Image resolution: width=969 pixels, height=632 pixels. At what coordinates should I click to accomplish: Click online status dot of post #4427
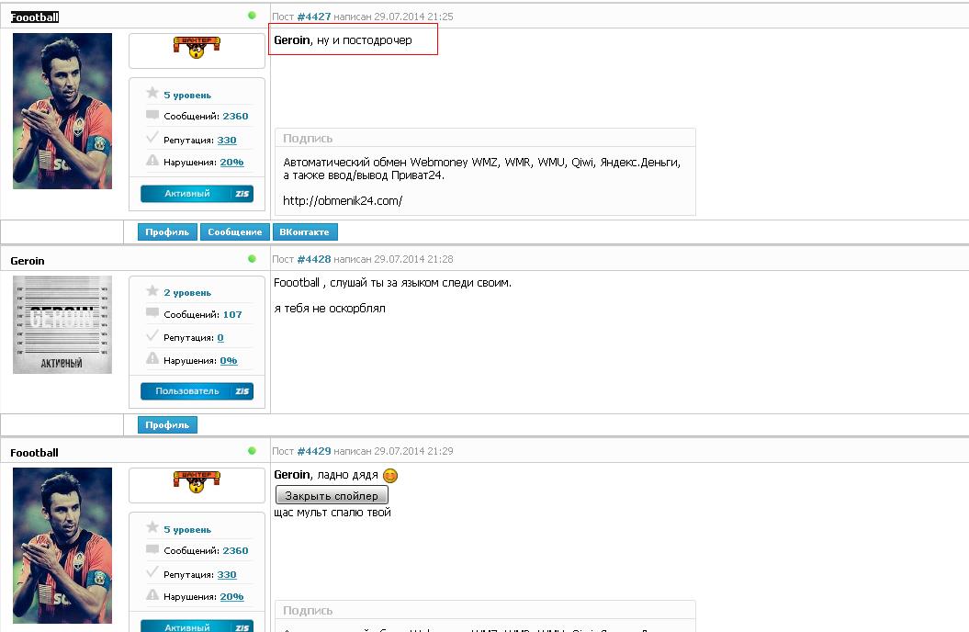(x=253, y=16)
